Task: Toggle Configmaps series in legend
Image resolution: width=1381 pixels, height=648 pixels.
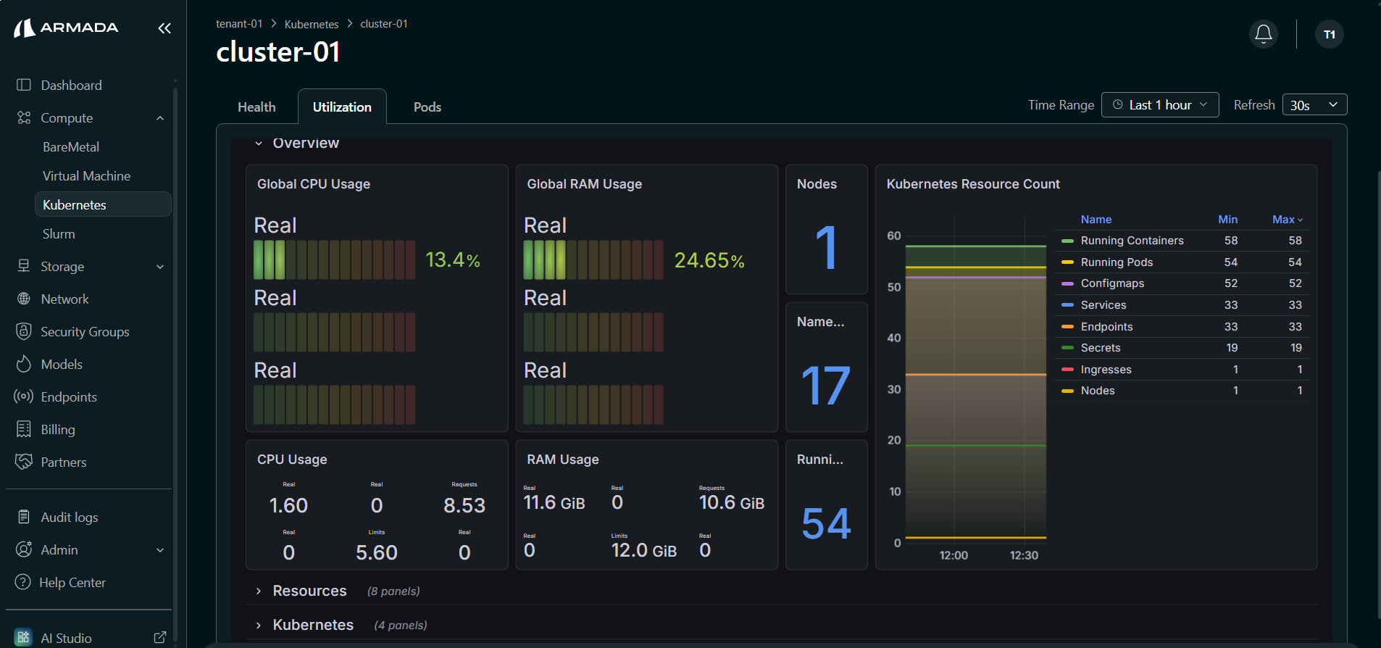Action: pos(1112,283)
